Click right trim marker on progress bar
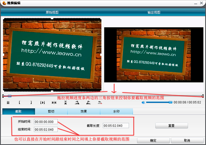The image size is (206, 145). 203,96
